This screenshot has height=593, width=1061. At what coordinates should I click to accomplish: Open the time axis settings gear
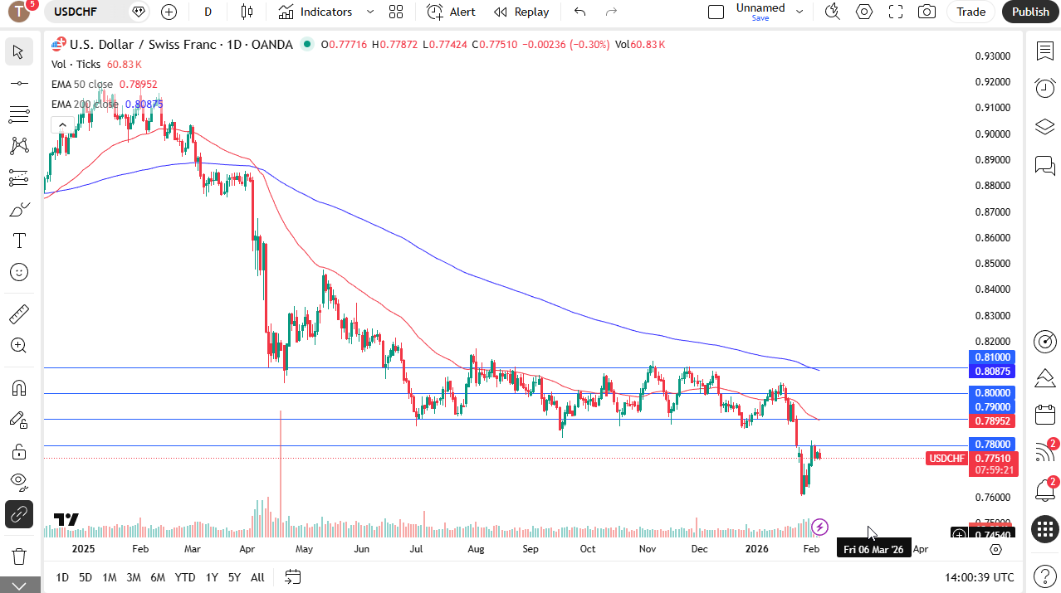(996, 549)
